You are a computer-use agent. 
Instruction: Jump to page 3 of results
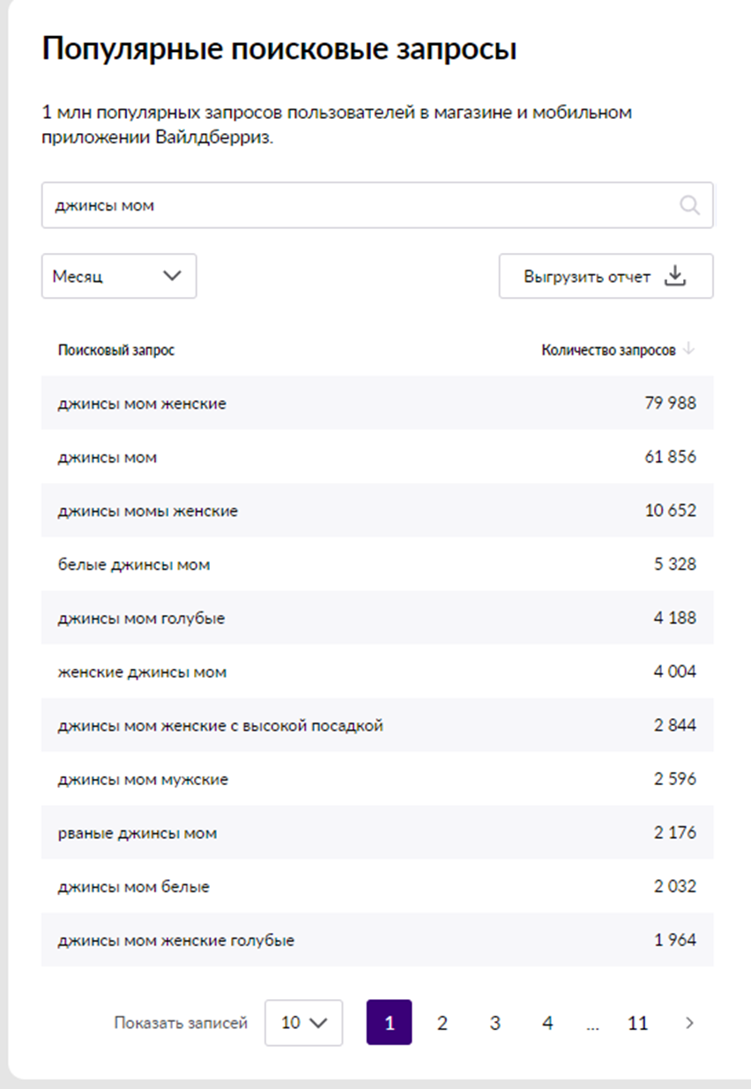point(495,1023)
